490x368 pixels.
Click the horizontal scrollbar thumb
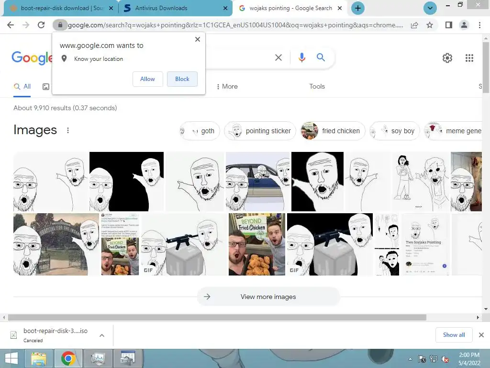tap(217, 318)
